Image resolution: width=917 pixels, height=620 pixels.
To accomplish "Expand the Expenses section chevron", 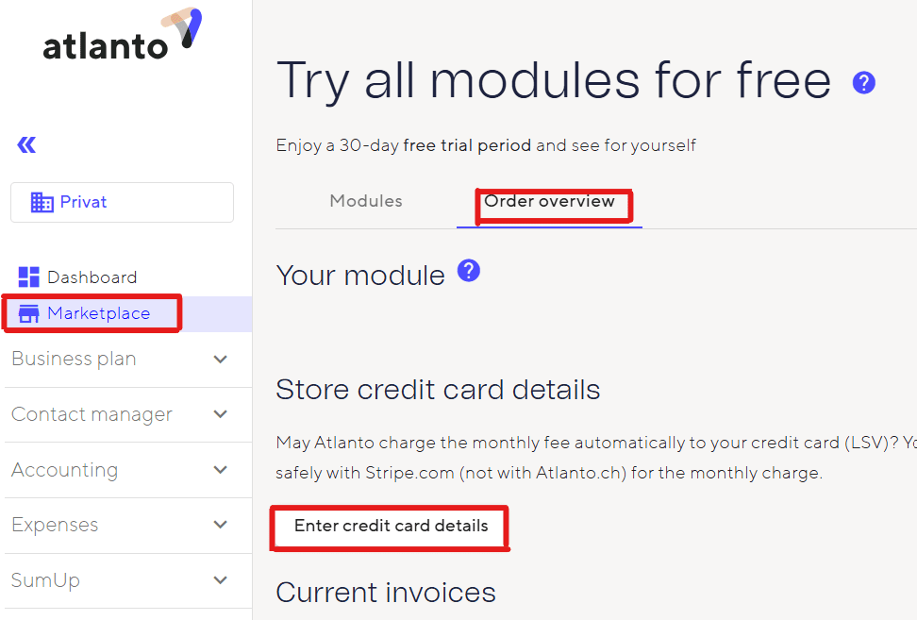I will (221, 525).
